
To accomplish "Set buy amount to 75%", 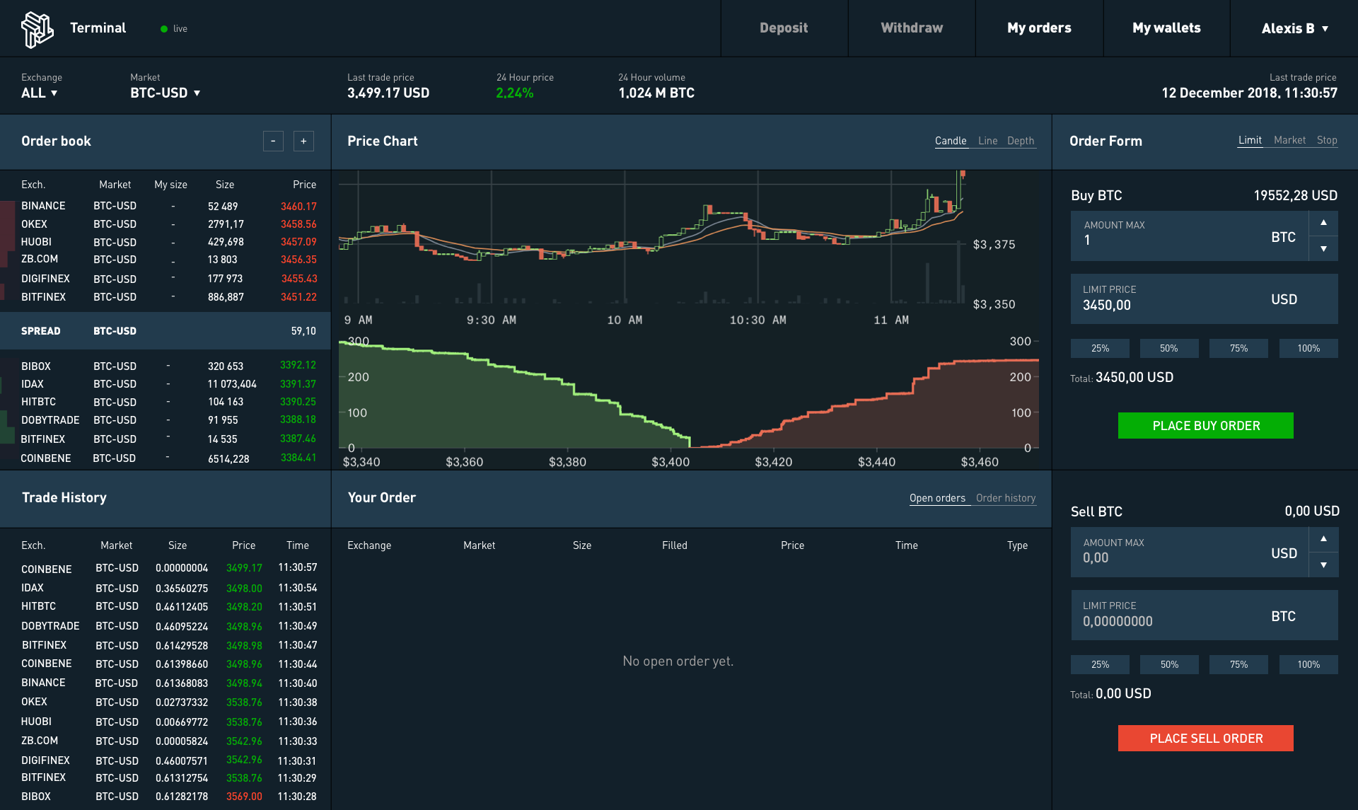I will [1238, 348].
